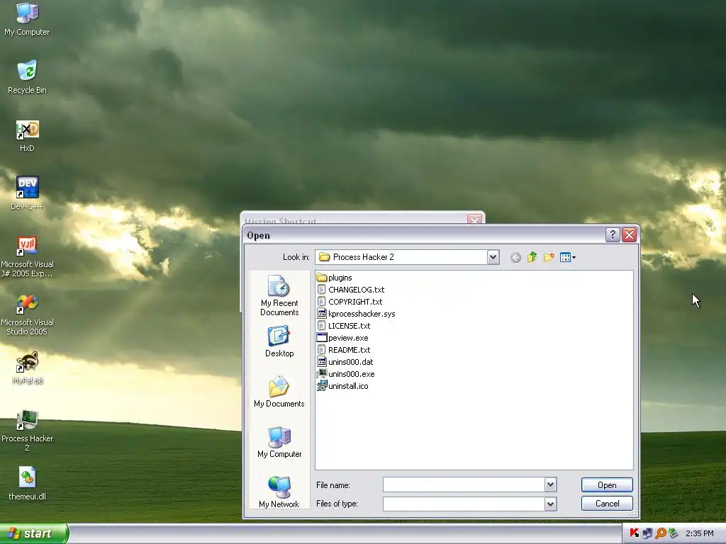726x544 pixels.
Task: Click the magnifier tray icon
Action: pos(661,533)
